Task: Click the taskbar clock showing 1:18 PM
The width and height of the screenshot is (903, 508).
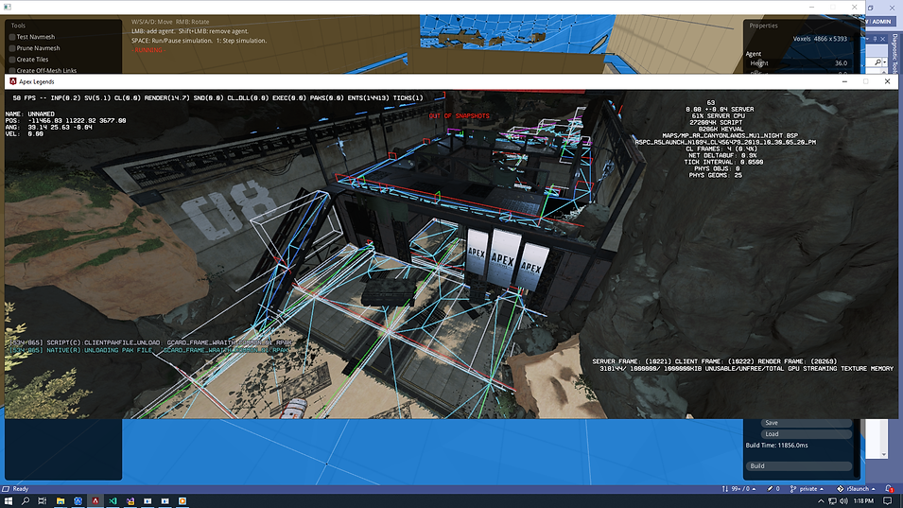Action: (x=863, y=501)
